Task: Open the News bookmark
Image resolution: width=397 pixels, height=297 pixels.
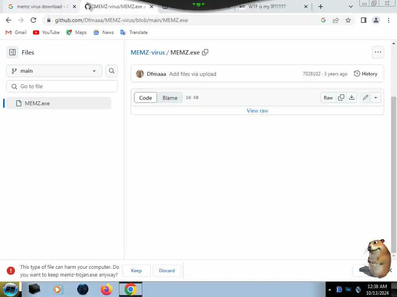Action: [104, 32]
